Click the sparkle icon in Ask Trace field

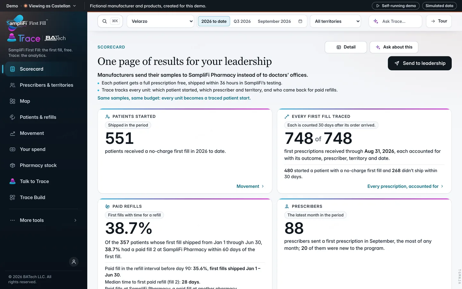click(x=376, y=21)
